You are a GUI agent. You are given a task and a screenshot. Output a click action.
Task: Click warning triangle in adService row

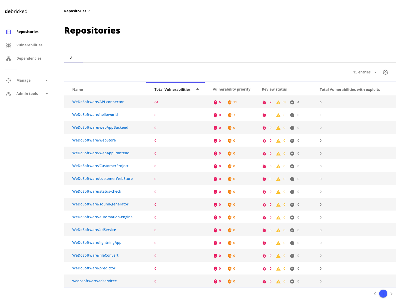pos(278,230)
